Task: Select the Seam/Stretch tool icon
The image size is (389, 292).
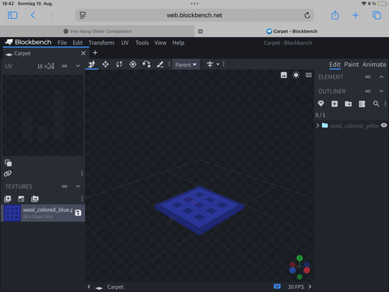Action: (x=160, y=64)
